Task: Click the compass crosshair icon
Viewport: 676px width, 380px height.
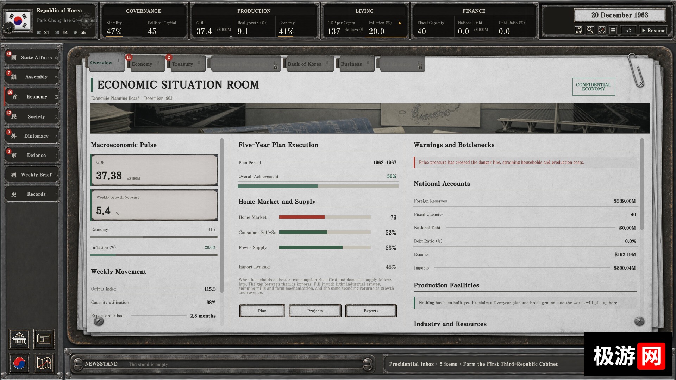Action: pyautogui.click(x=602, y=30)
